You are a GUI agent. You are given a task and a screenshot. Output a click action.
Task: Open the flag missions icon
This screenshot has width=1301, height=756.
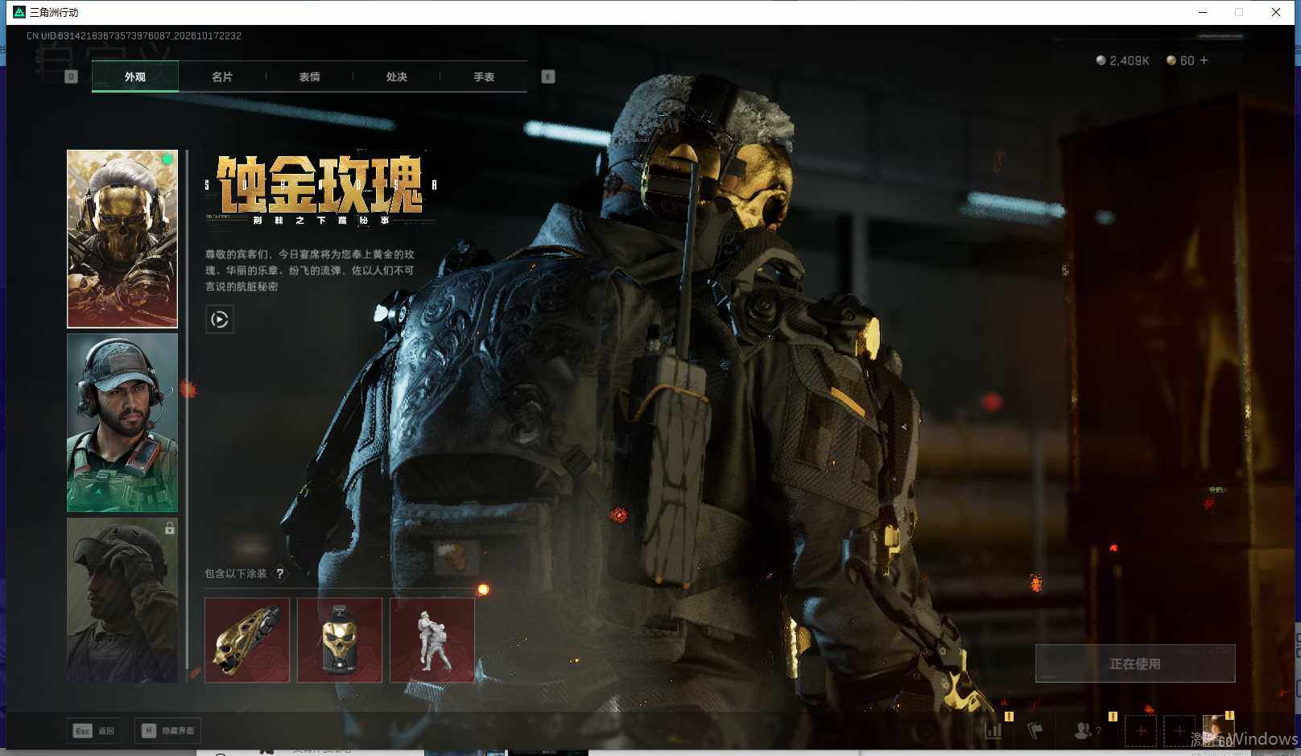pyautogui.click(x=1035, y=730)
